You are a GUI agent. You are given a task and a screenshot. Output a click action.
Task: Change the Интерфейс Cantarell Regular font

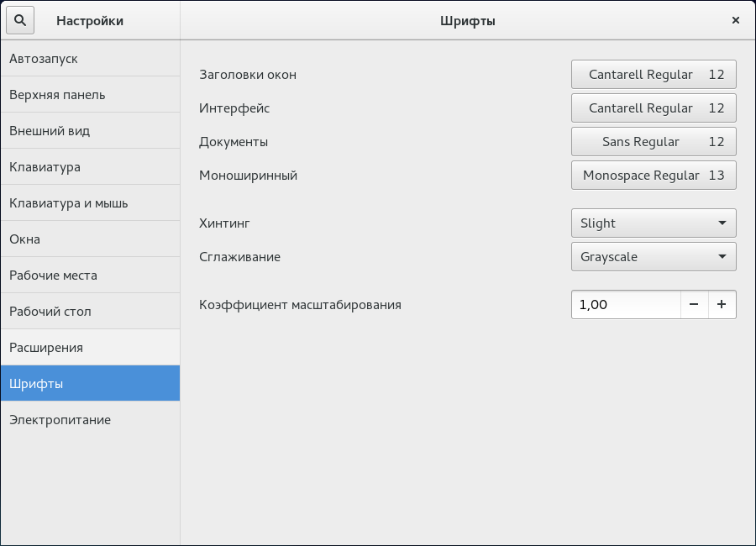(654, 108)
